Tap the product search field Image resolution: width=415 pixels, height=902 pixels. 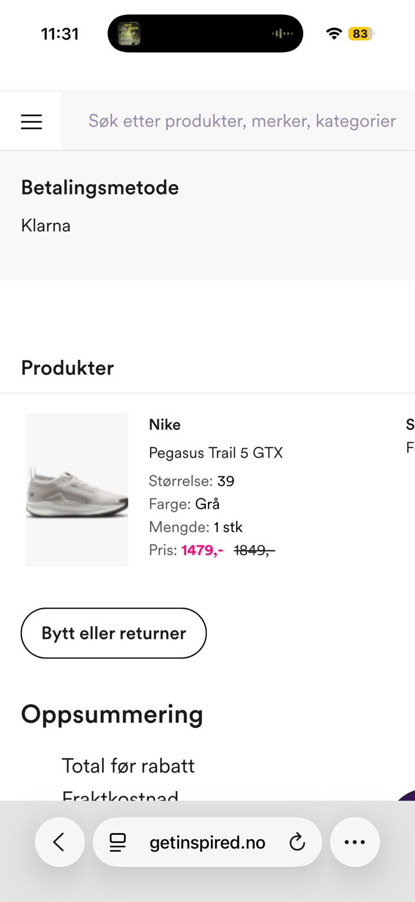(x=242, y=121)
